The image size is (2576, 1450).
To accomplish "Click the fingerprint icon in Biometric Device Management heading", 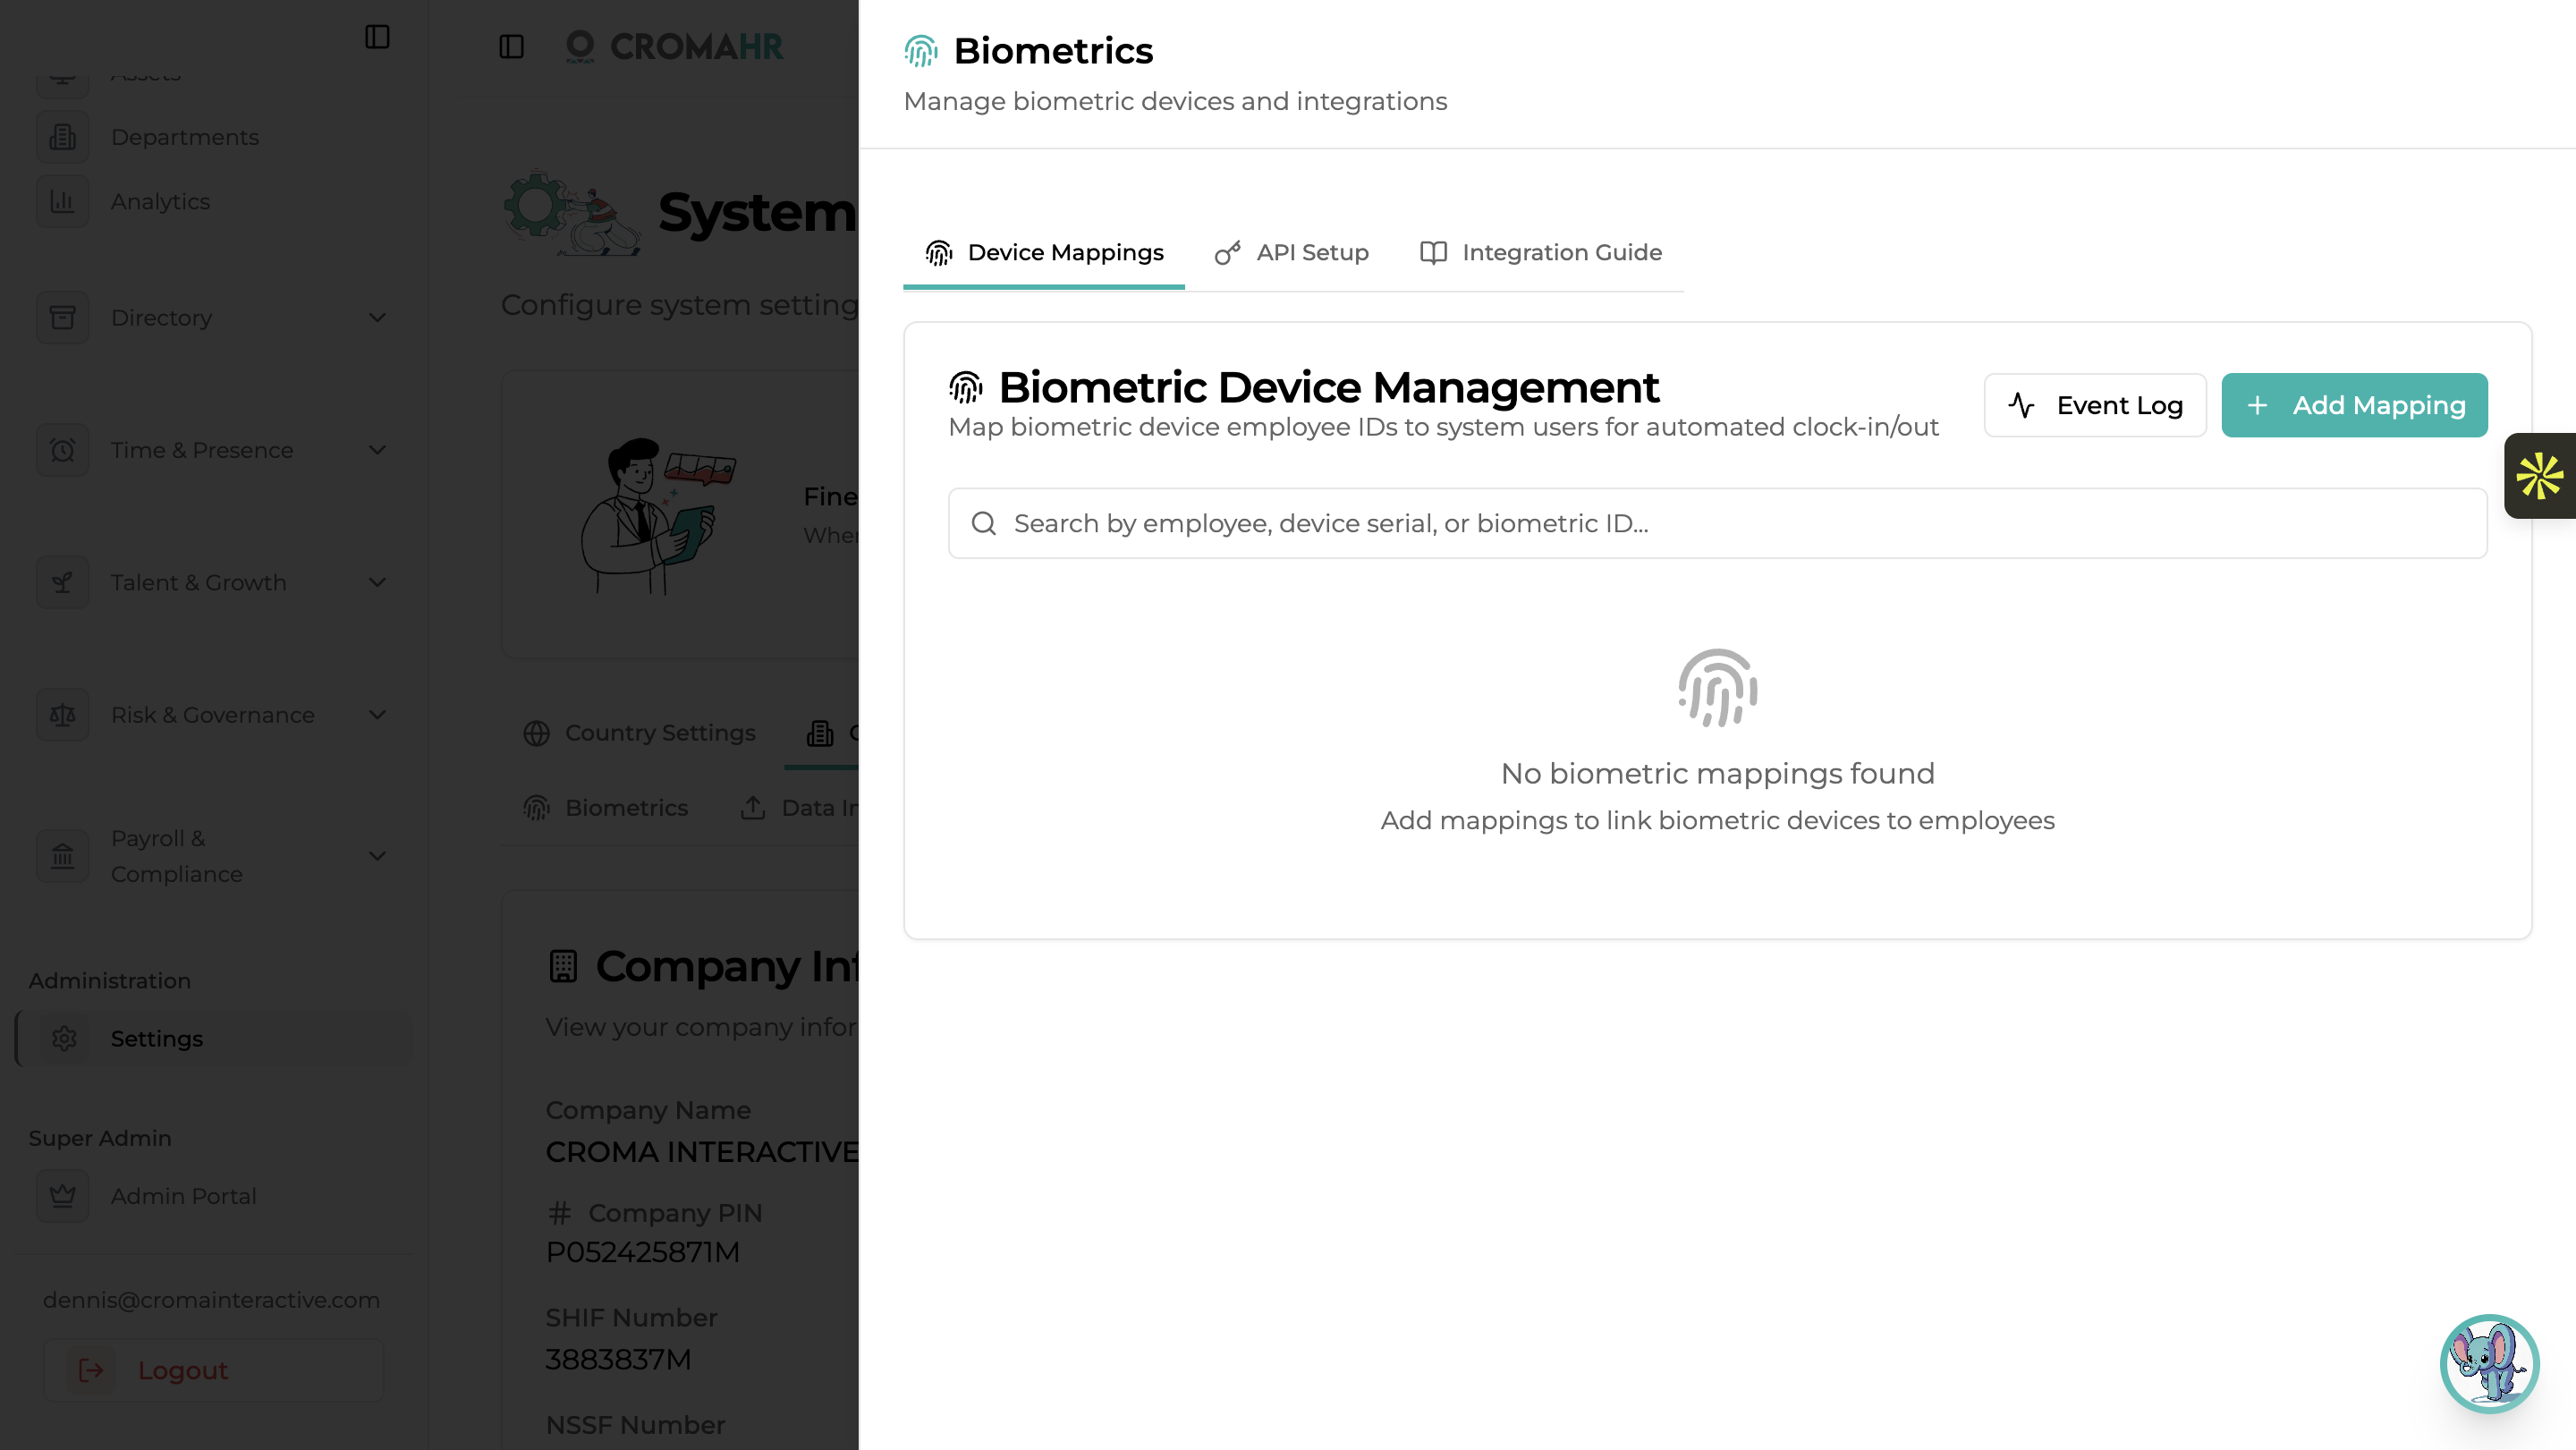I will pos(966,388).
